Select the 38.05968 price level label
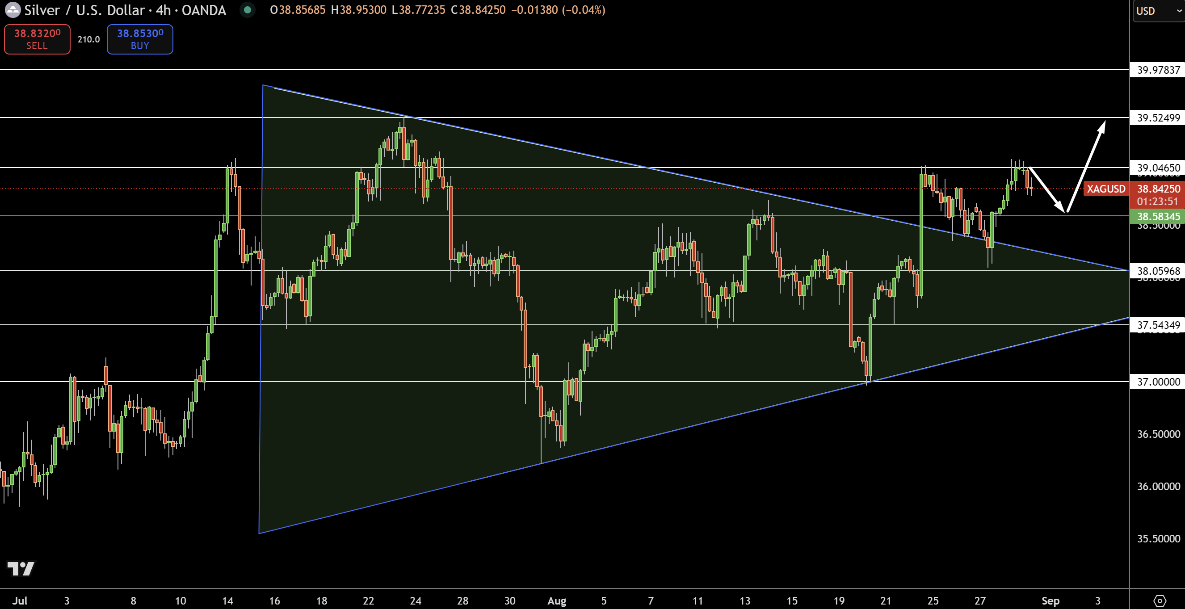The height and width of the screenshot is (609, 1185). [x=1158, y=271]
